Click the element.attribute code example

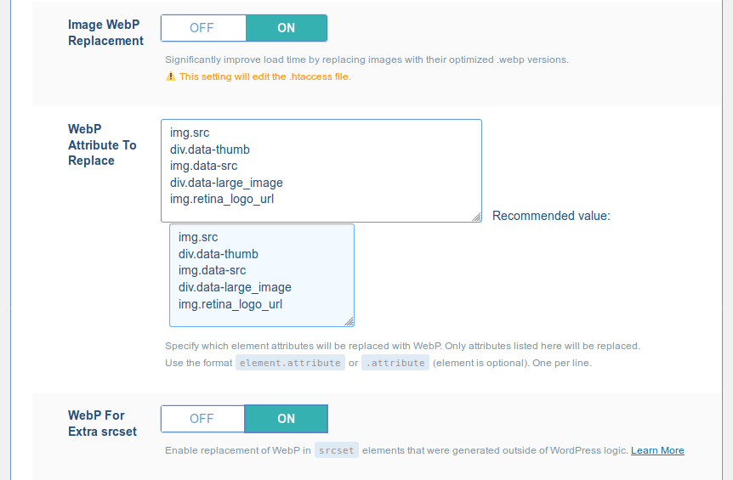[x=290, y=363]
